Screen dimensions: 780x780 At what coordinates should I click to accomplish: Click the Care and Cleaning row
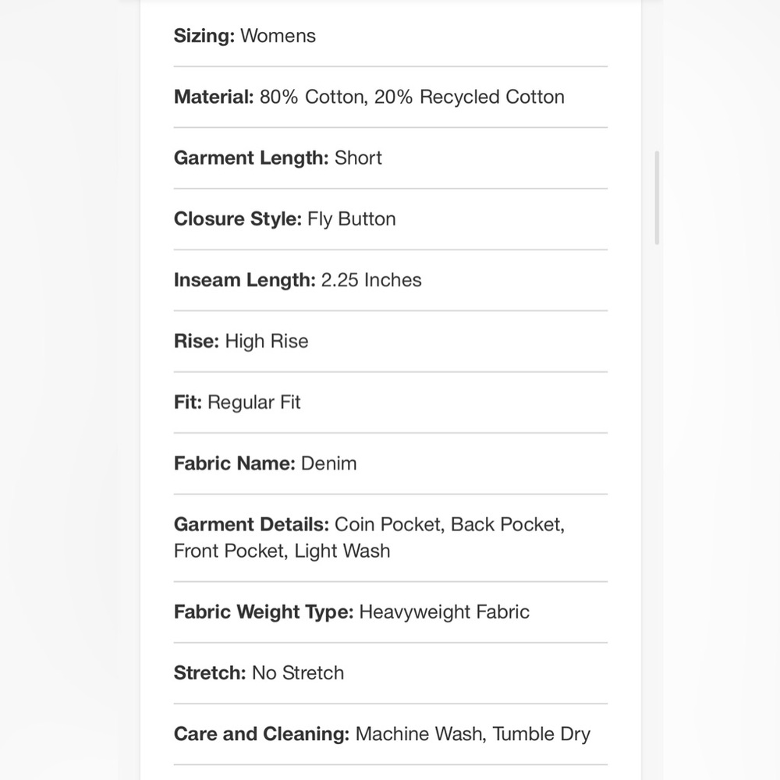tap(391, 735)
